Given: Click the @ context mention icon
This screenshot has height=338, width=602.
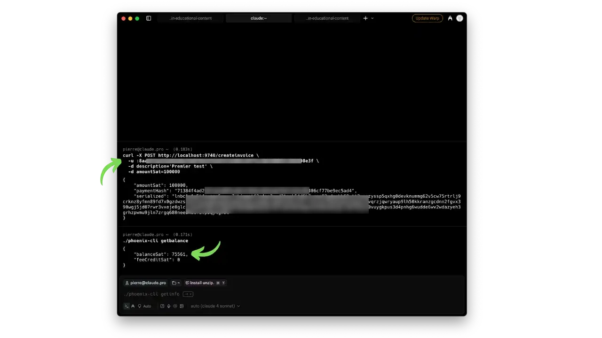Looking at the screenshot, I should 175,306.
